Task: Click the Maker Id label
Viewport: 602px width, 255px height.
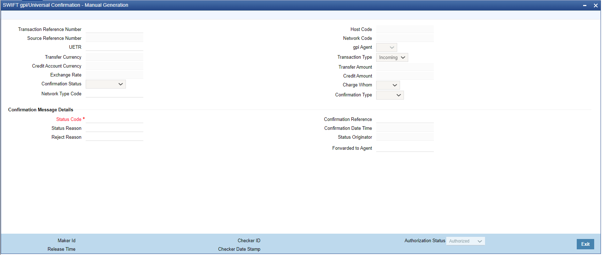Action: 66,241
